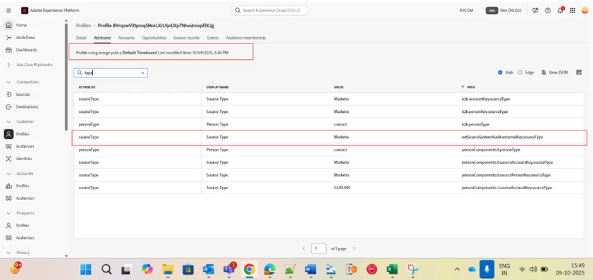Open the app switcher grid
The height and width of the screenshot is (280, 593).
[x=573, y=11]
